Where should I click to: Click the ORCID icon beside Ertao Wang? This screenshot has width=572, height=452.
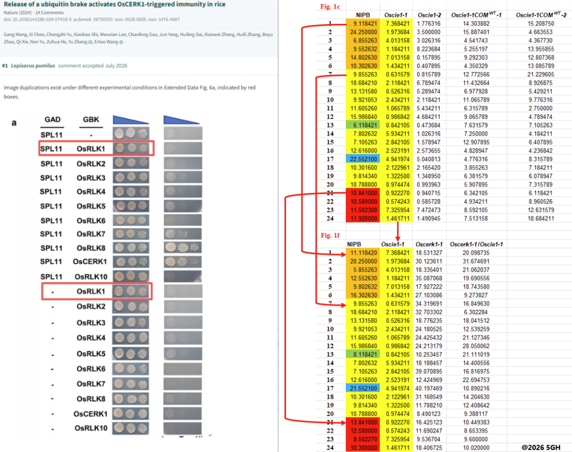coord(121,42)
